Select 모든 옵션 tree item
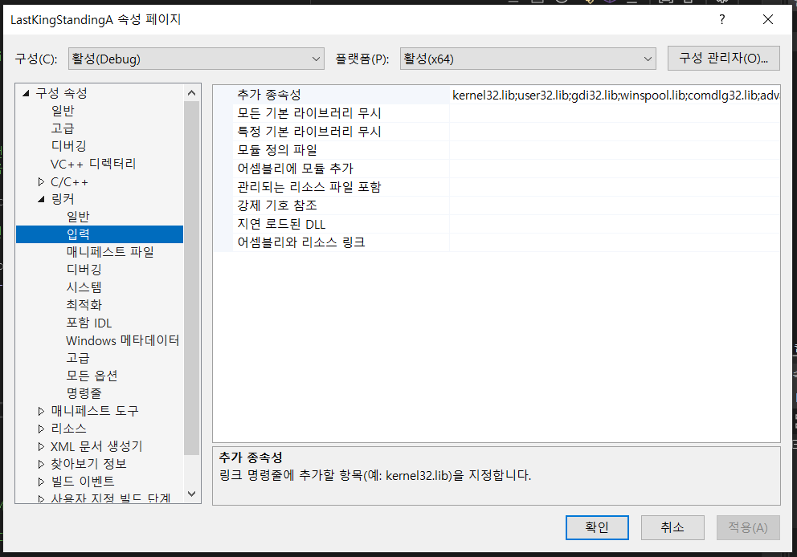Image resolution: width=797 pixels, height=557 pixels. click(92, 376)
